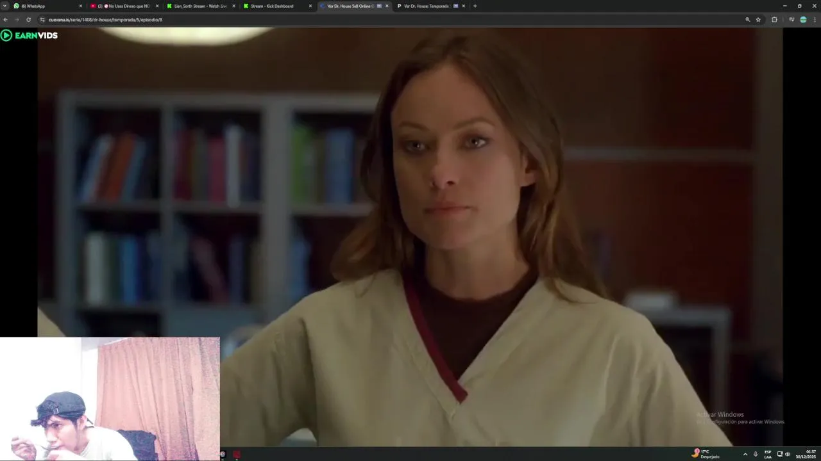Open the clock showing 01:57

[806, 454]
